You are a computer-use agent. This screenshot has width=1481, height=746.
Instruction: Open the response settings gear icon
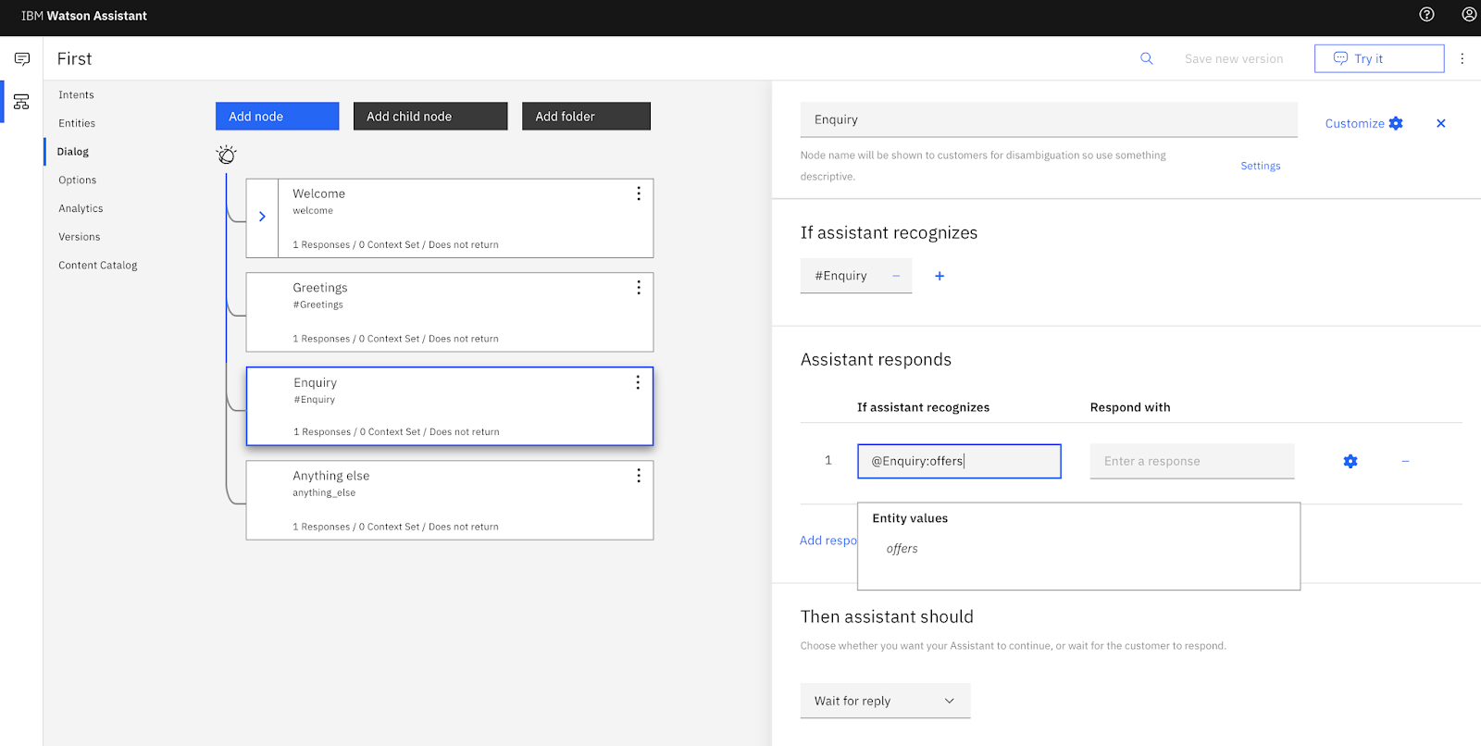1350,461
